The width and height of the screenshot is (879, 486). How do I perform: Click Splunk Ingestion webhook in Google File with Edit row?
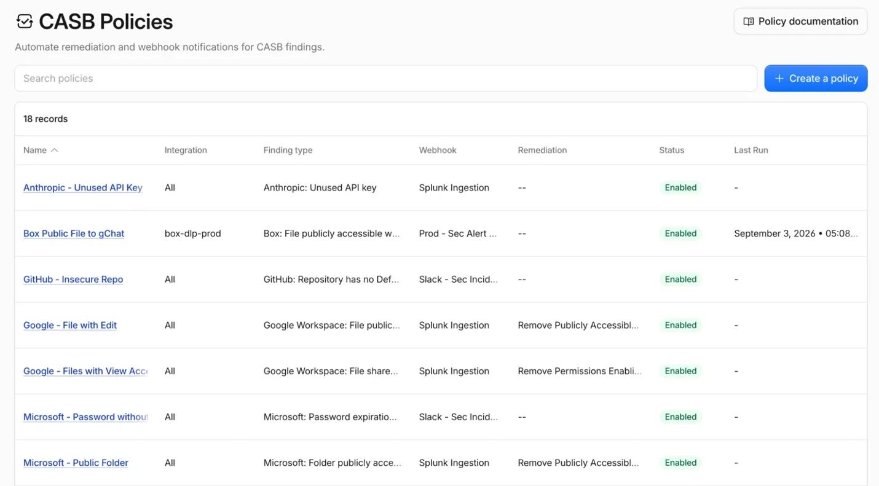[x=454, y=326]
